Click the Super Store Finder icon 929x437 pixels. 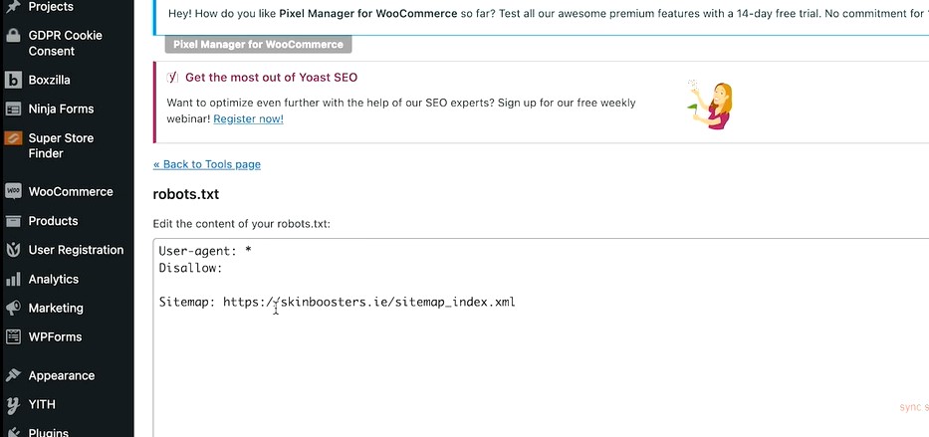(x=13, y=139)
